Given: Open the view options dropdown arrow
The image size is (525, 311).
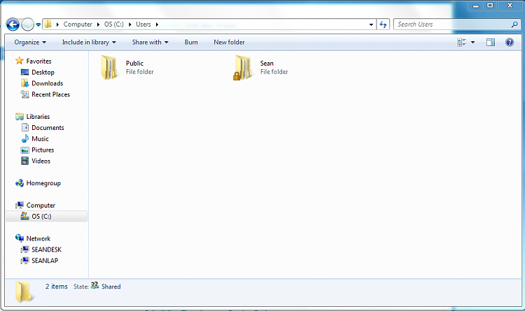Looking at the screenshot, I should pos(472,42).
